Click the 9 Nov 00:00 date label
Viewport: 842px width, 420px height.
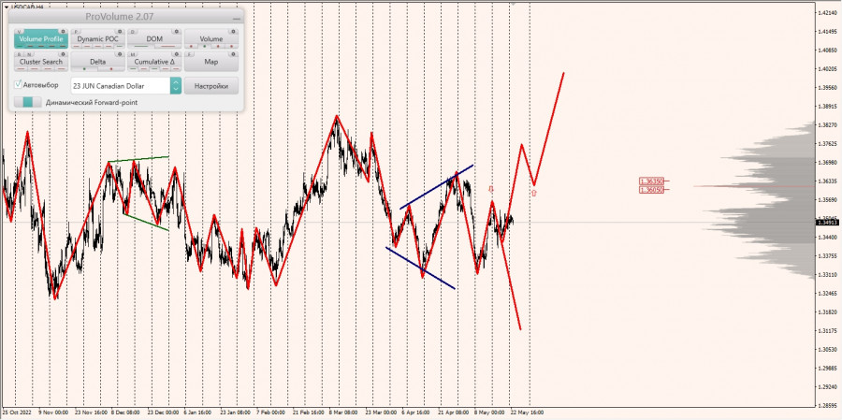coord(53,412)
